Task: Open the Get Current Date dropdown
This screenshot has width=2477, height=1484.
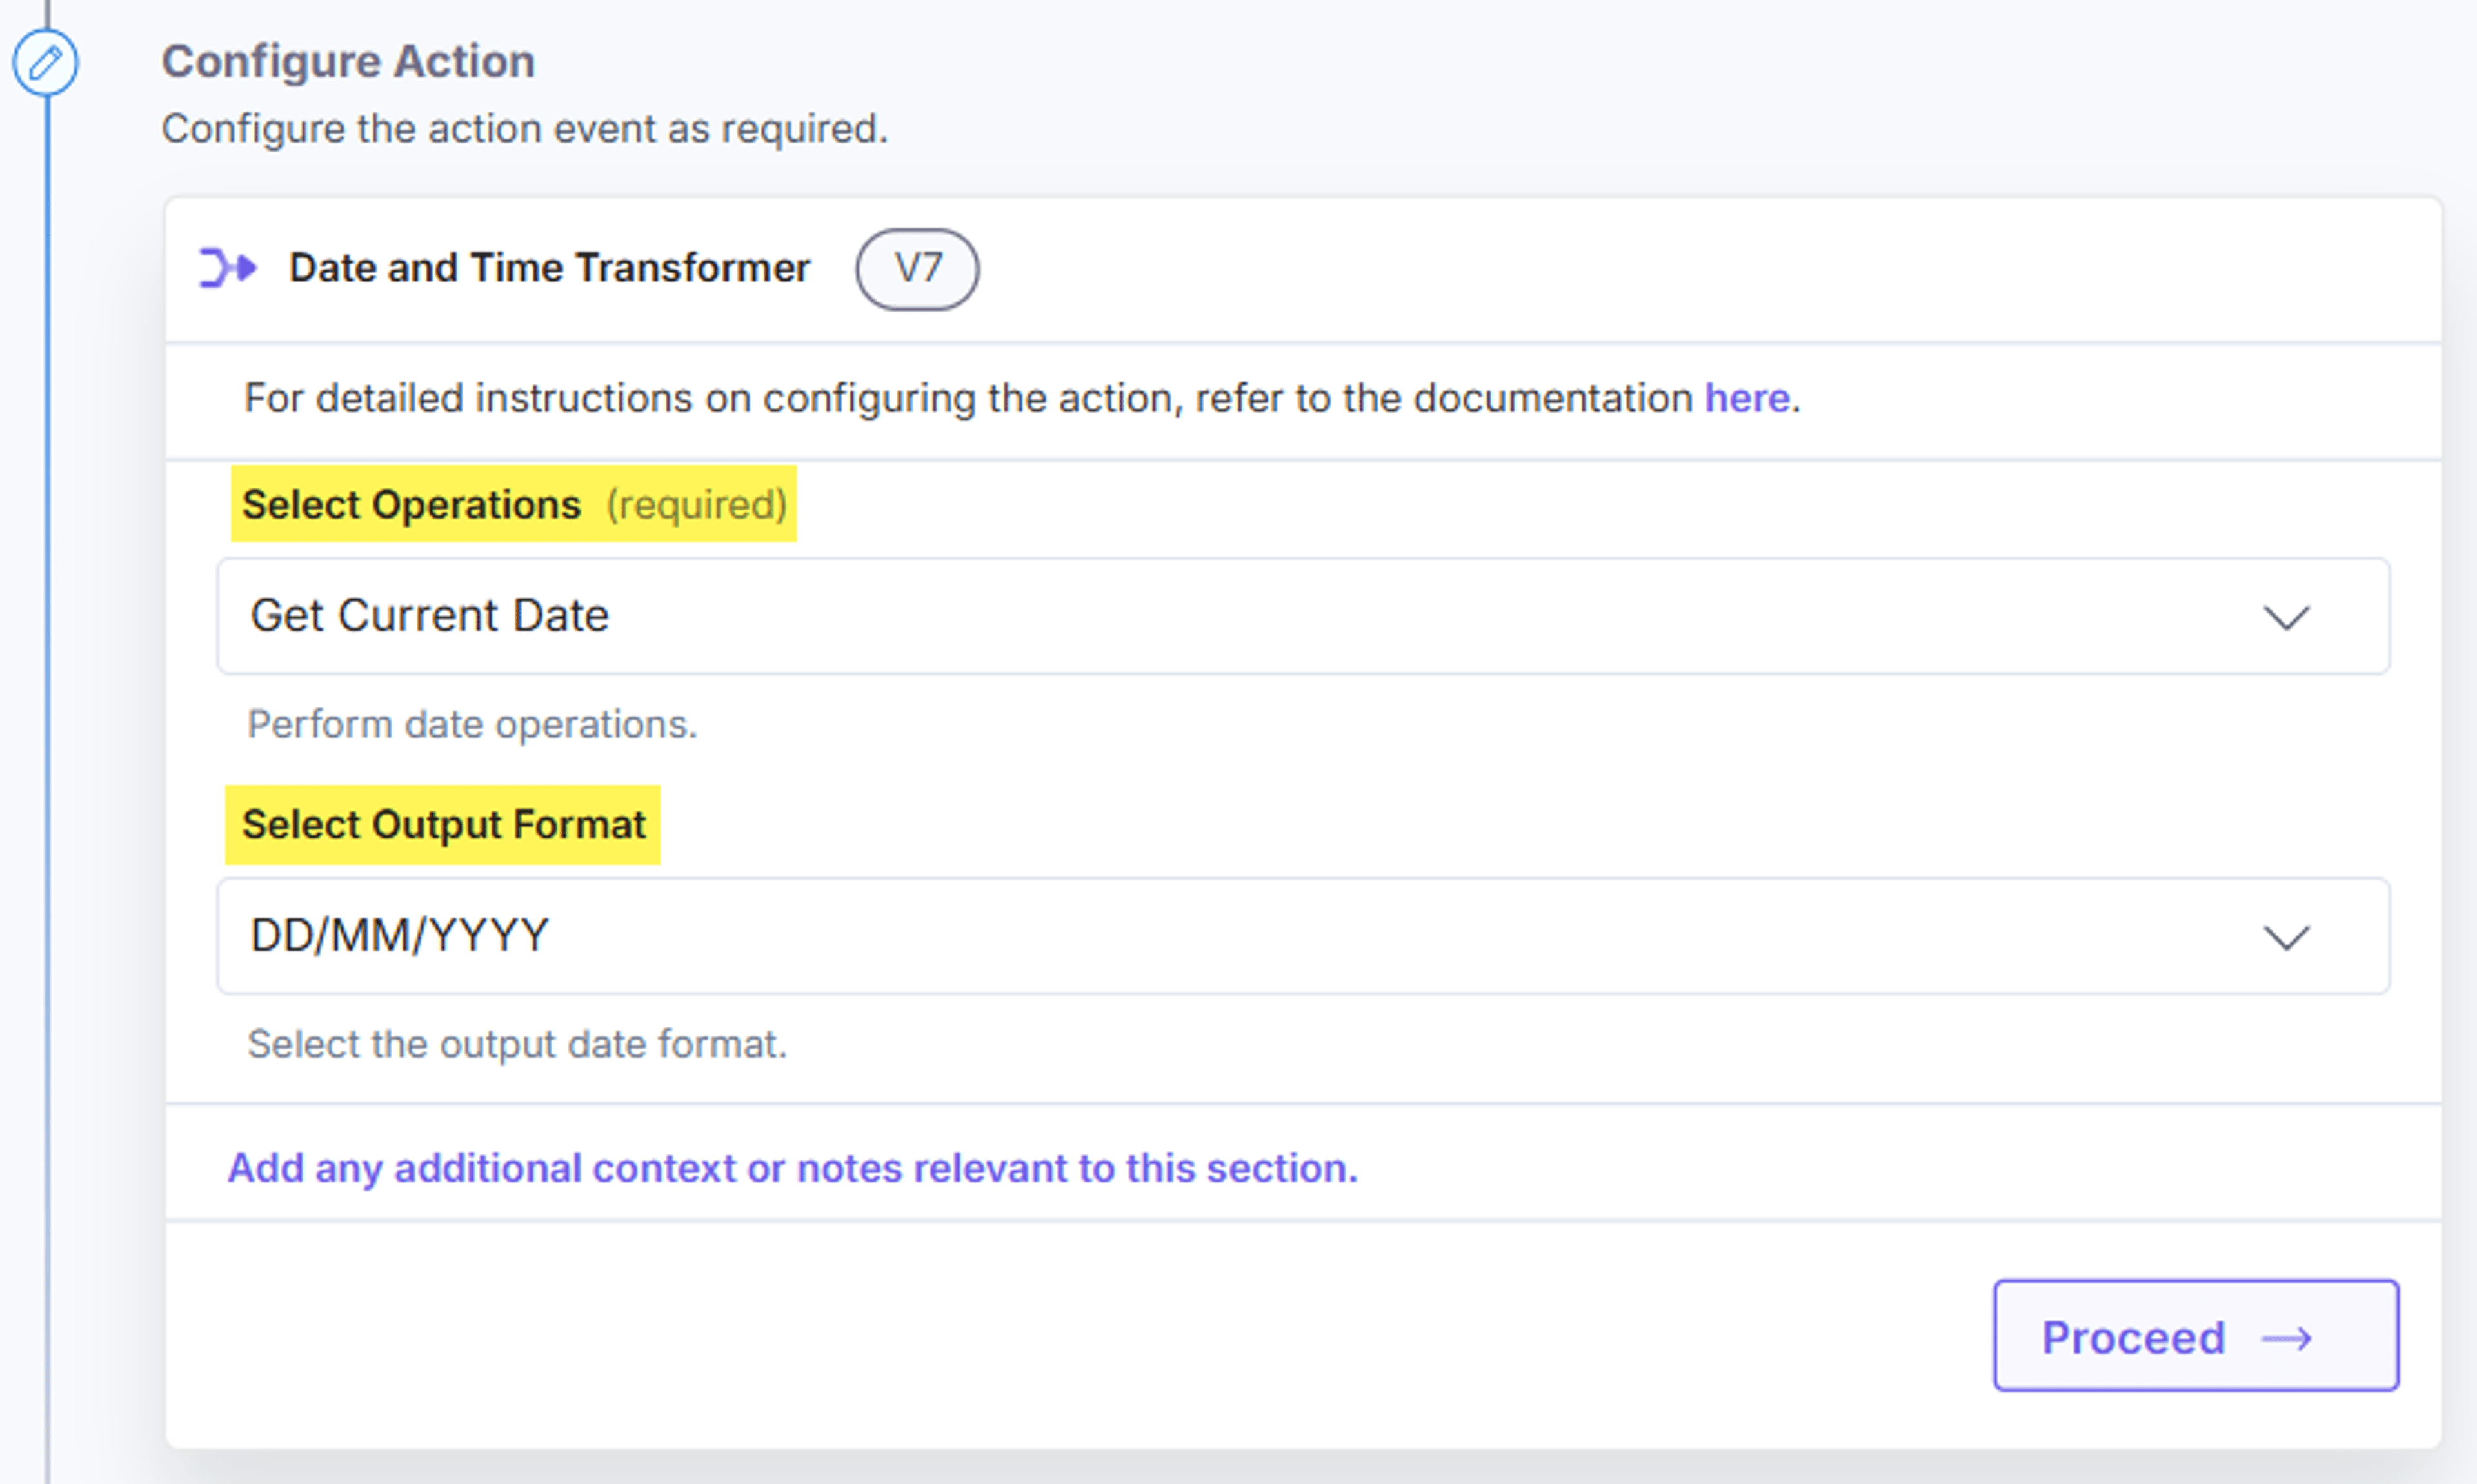Action: 1303,616
